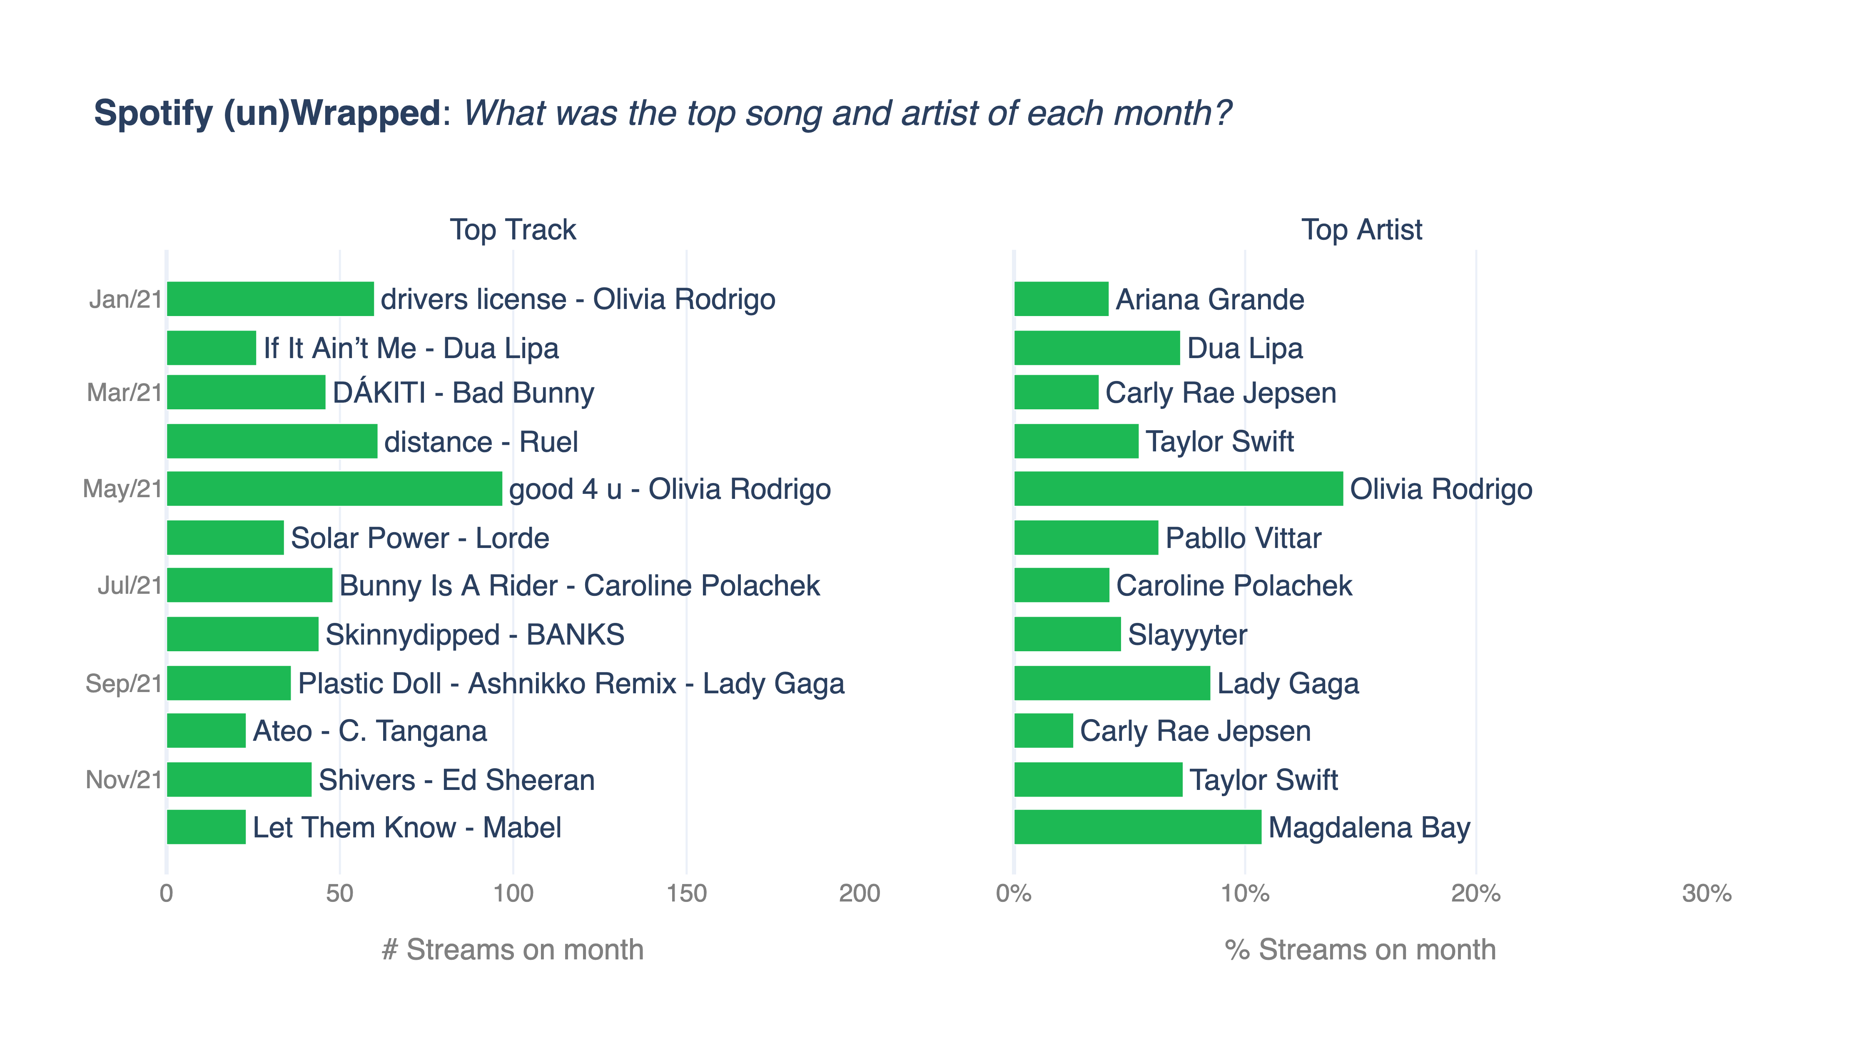This screenshot has width=1874, height=1041.
Task: Select the Shivers - Ed Sheeran label
Action: (456, 780)
